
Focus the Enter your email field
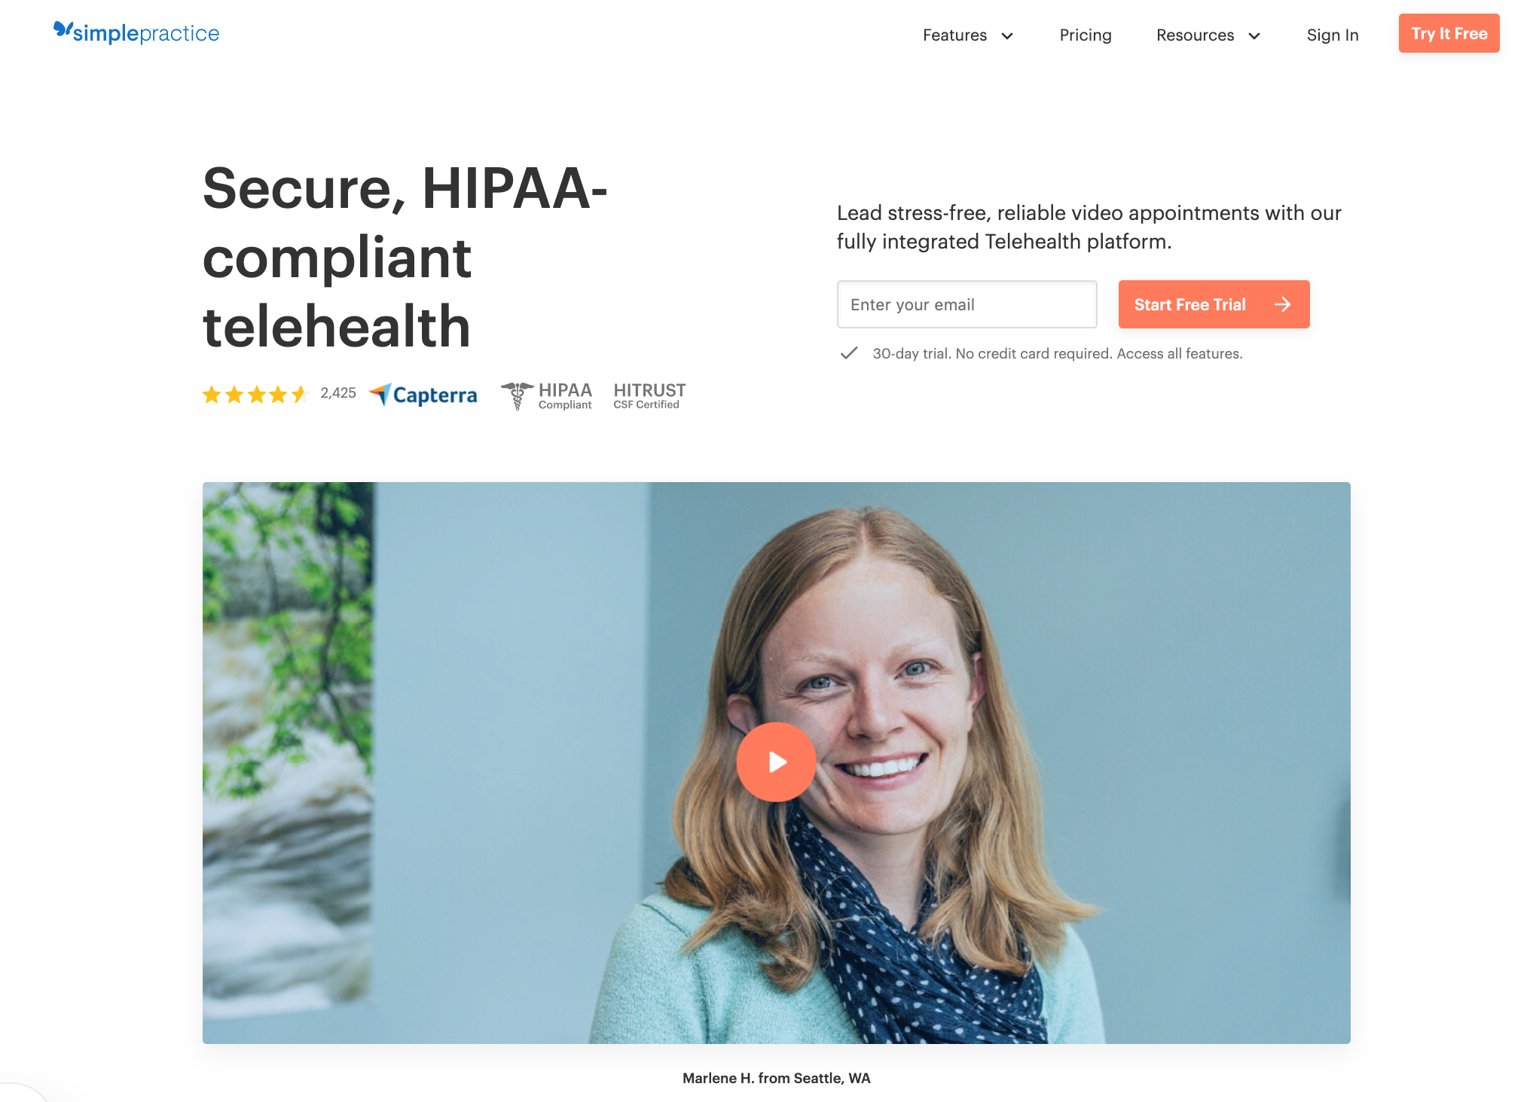(x=967, y=304)
